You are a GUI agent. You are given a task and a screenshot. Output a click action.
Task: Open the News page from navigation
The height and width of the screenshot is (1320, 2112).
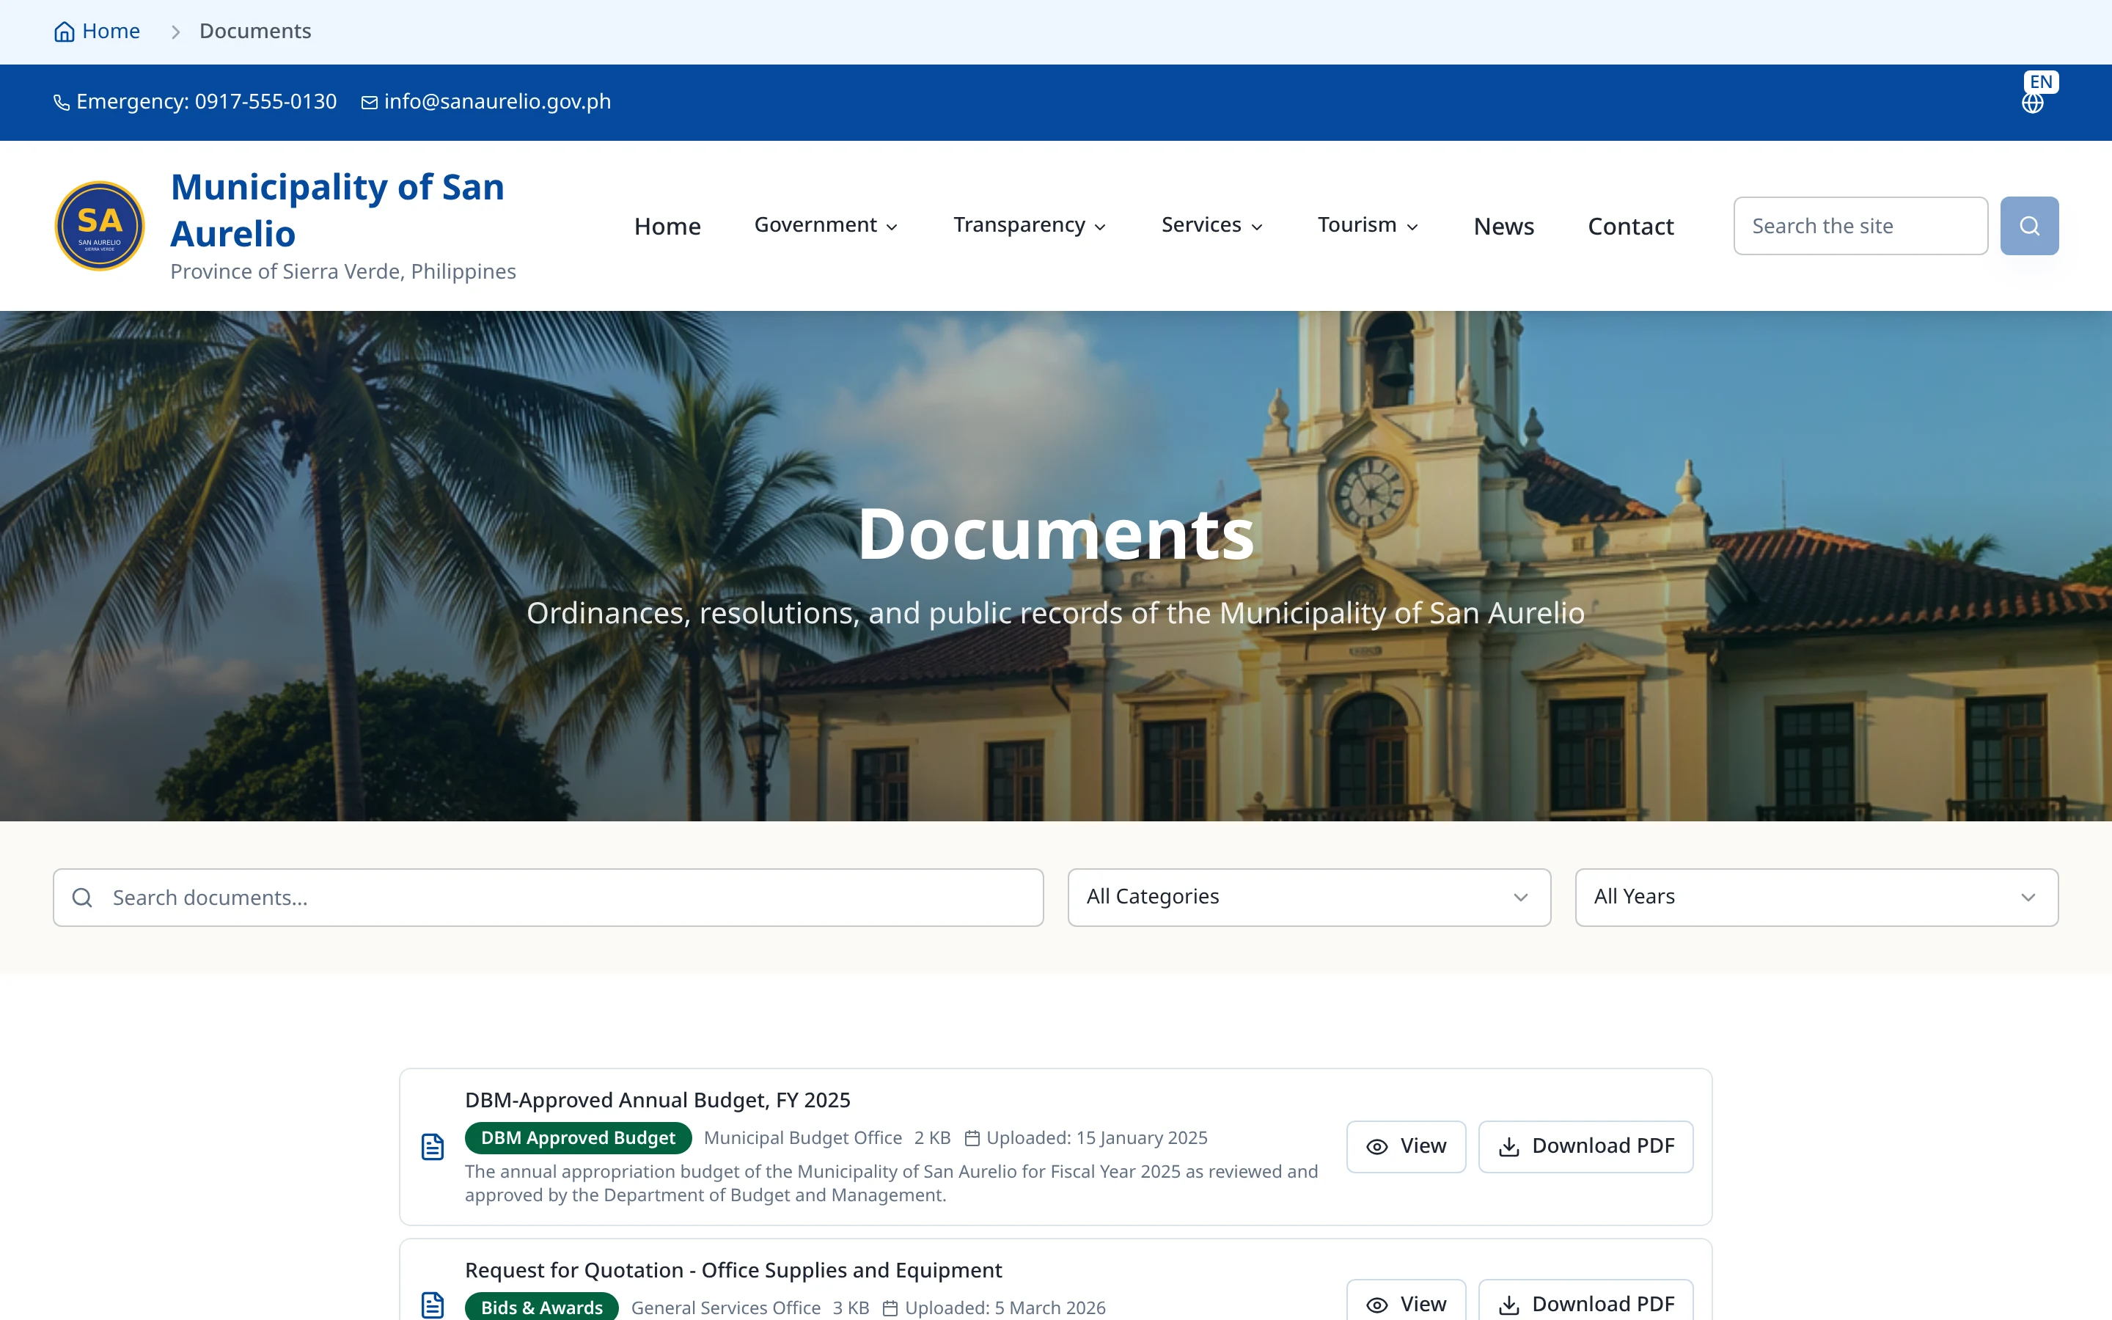click(1503, 226)
